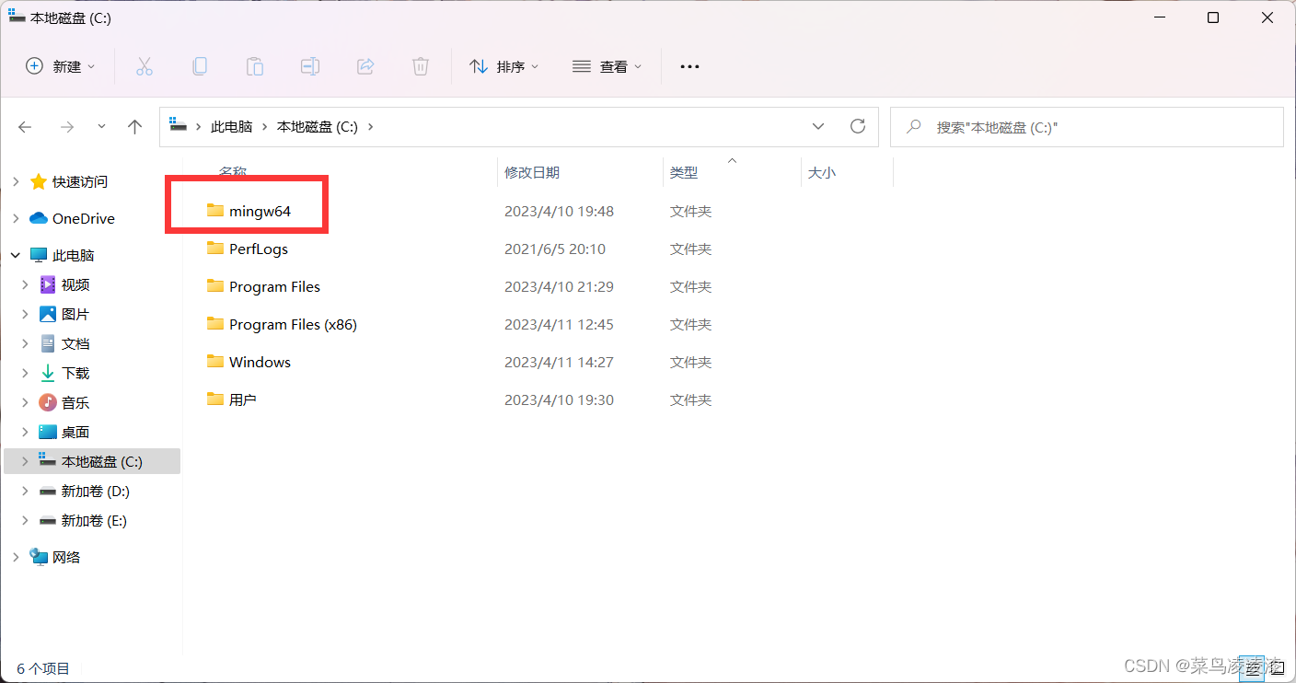This screenshot has width=1296, height=683.
Task: Click 此电脑 in address breadcrumb
Action: click(232, 127)
